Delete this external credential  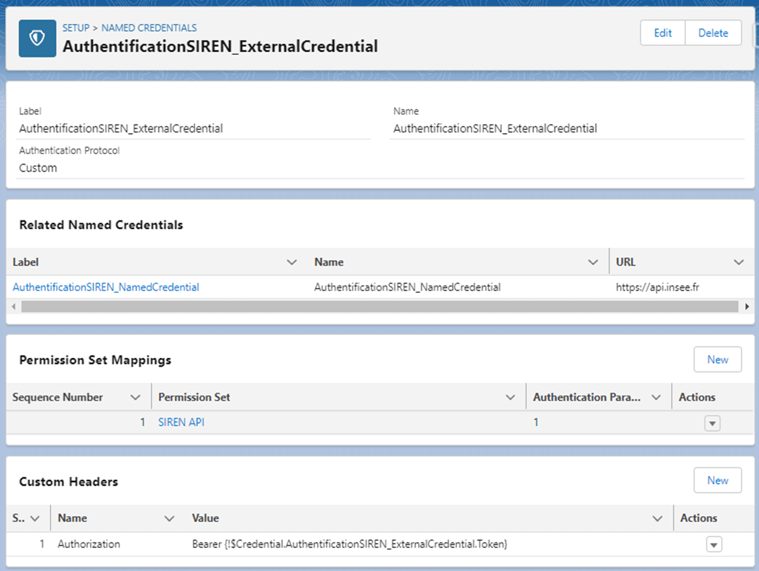(x=713, y=33)
